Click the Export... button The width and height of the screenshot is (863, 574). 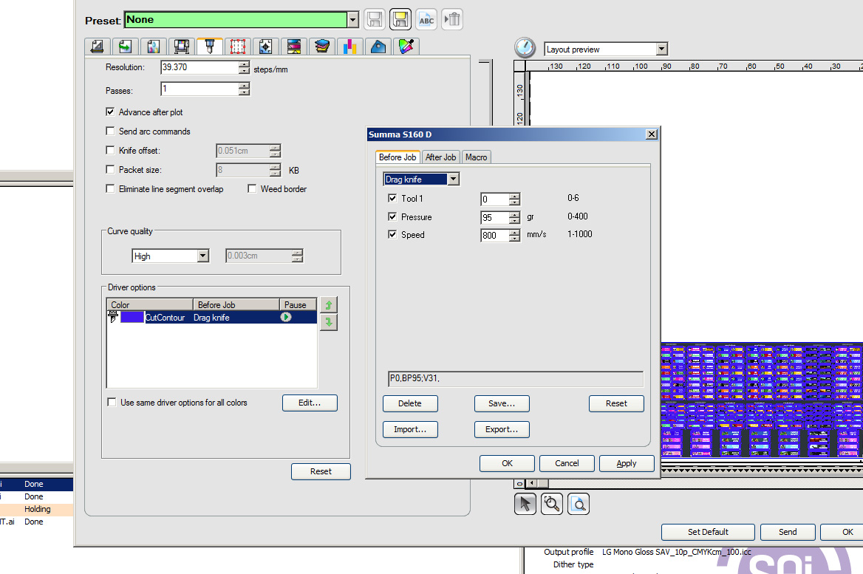point(502,429)
